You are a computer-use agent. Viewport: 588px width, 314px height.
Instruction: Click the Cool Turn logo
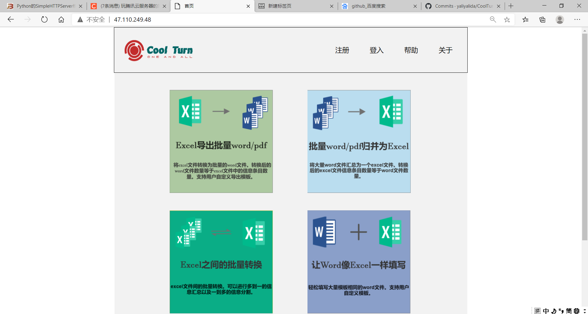pyautogui.click(x=159, y=50)
